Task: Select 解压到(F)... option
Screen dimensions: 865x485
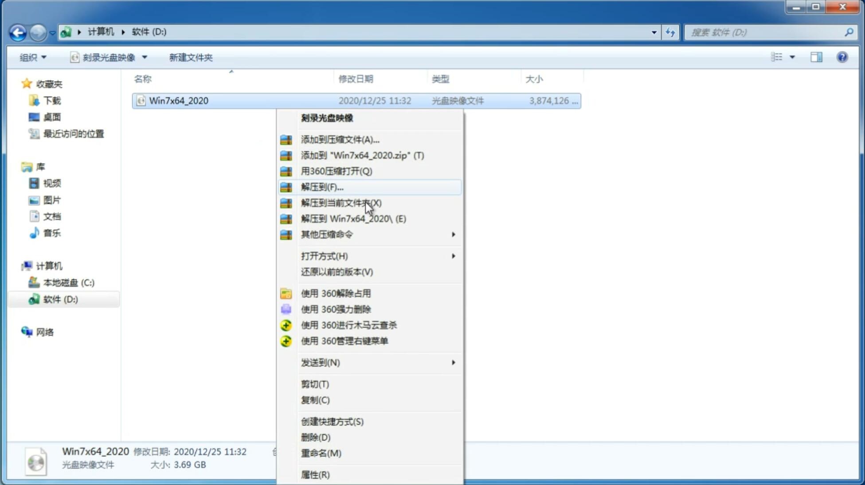Action: [x=322, y=187]
